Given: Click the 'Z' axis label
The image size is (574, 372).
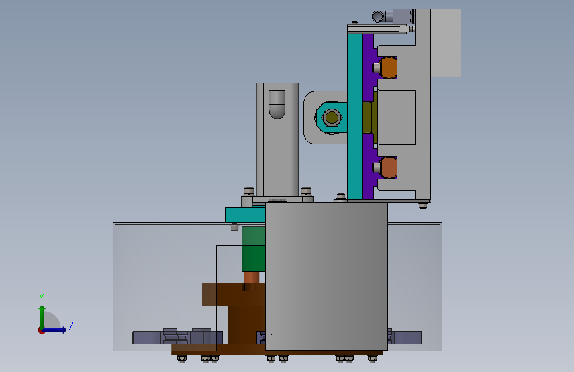Looking at the screenshot, I should tap(71, 326).
